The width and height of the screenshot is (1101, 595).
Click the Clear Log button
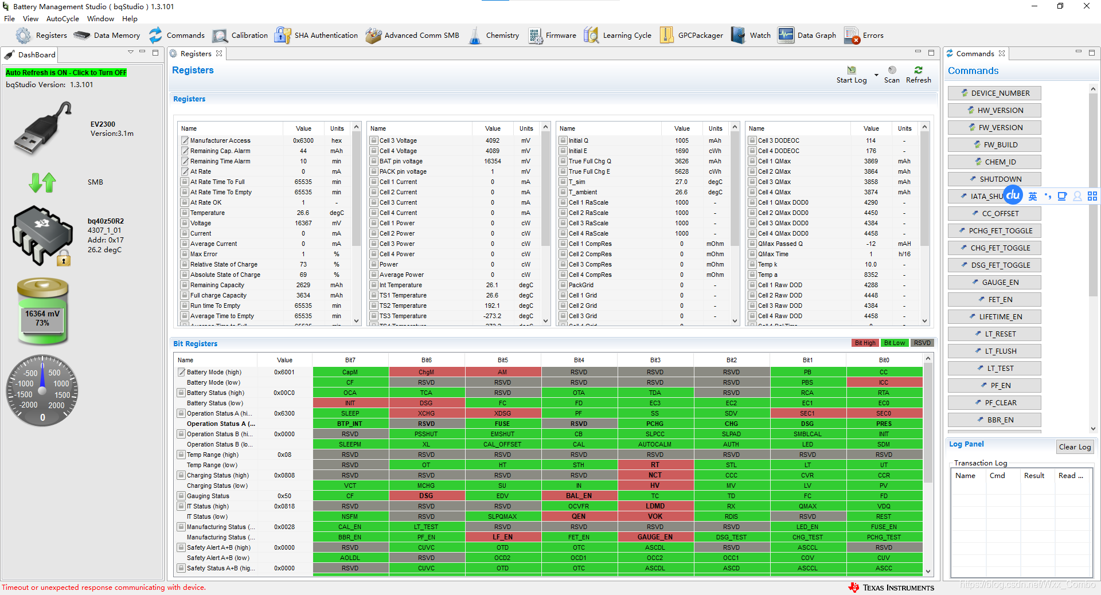click(1075, 447)
